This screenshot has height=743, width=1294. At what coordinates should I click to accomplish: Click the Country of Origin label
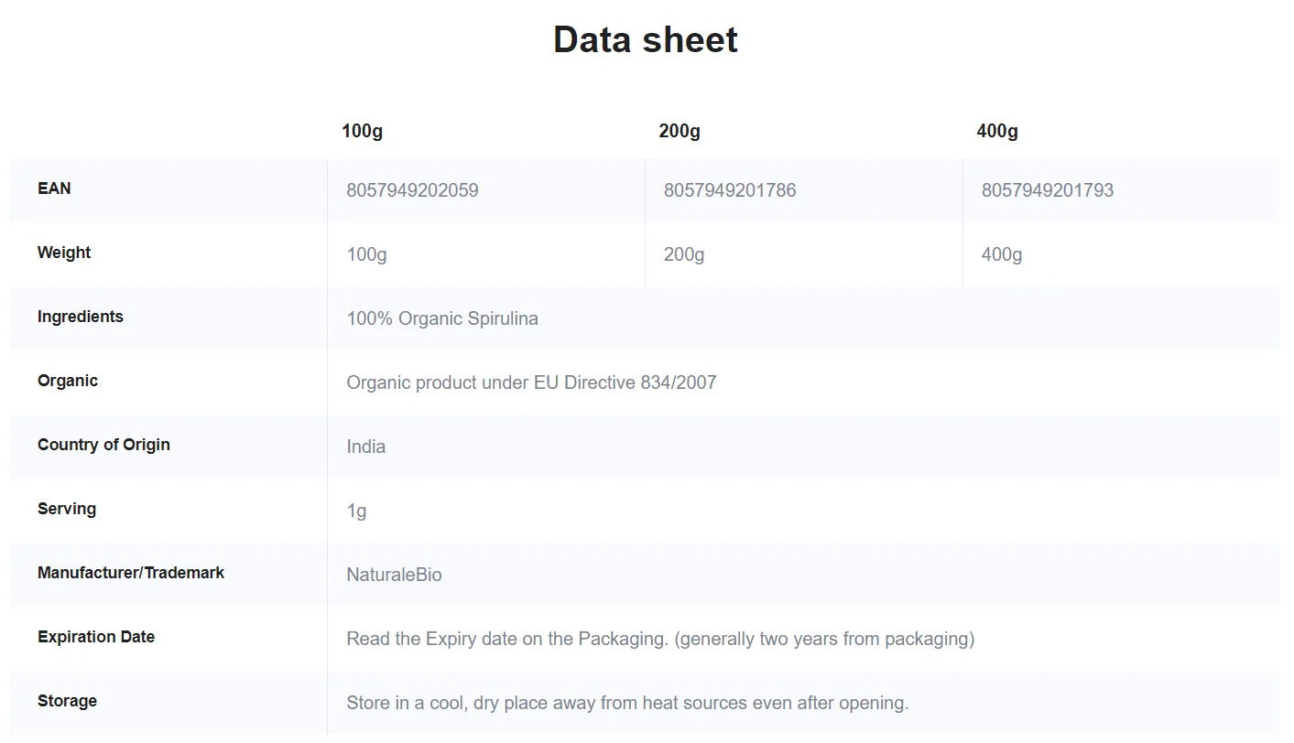point(103,445)
